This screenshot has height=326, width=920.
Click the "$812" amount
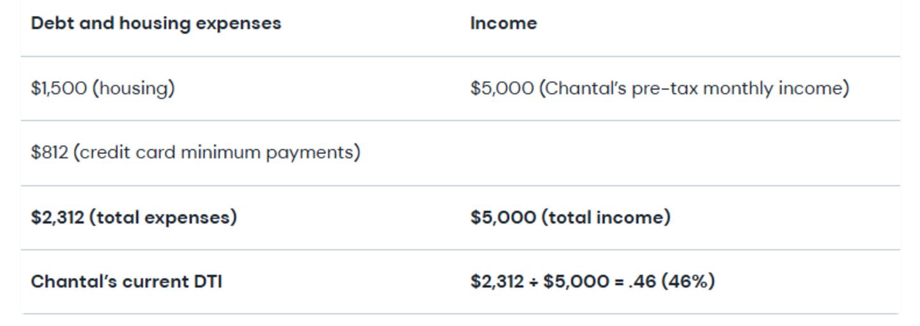point(49,153)
